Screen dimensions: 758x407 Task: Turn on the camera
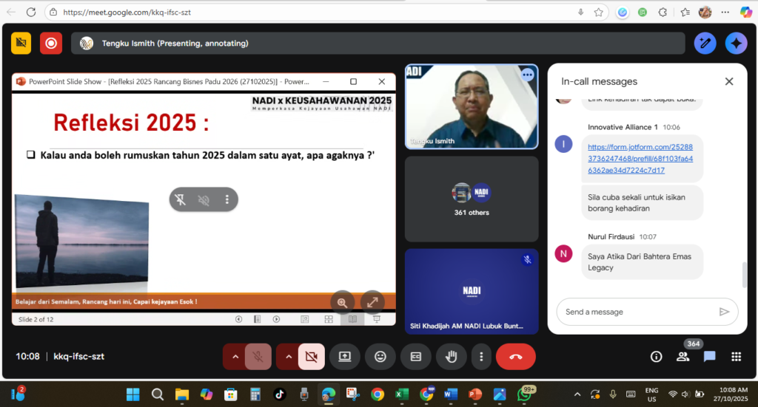click(x=311, y=357)
